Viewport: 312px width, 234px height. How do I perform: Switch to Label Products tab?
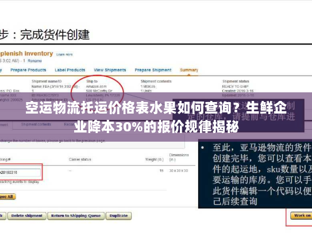click(x=70, y=70)
